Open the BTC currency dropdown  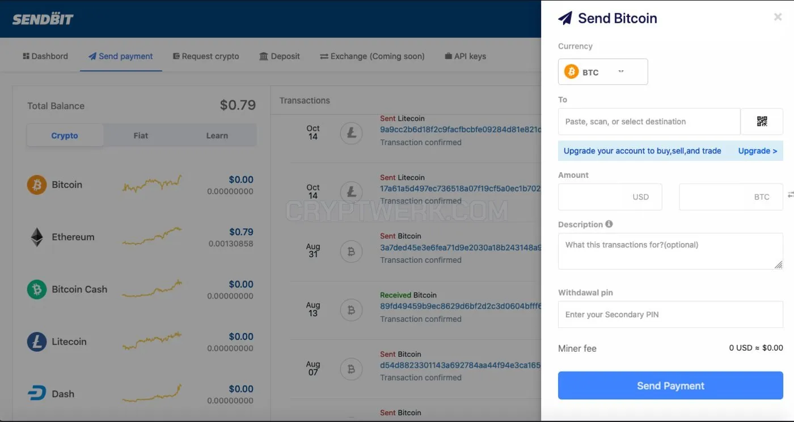point(603,72)
